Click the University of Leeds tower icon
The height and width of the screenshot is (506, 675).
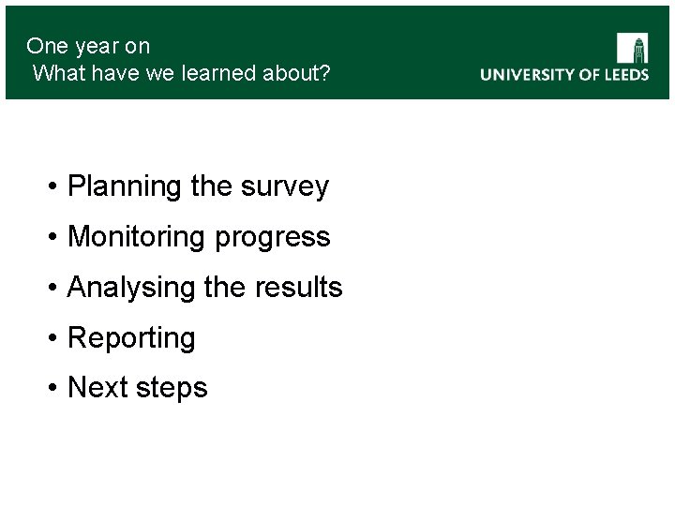coord(632,49)
